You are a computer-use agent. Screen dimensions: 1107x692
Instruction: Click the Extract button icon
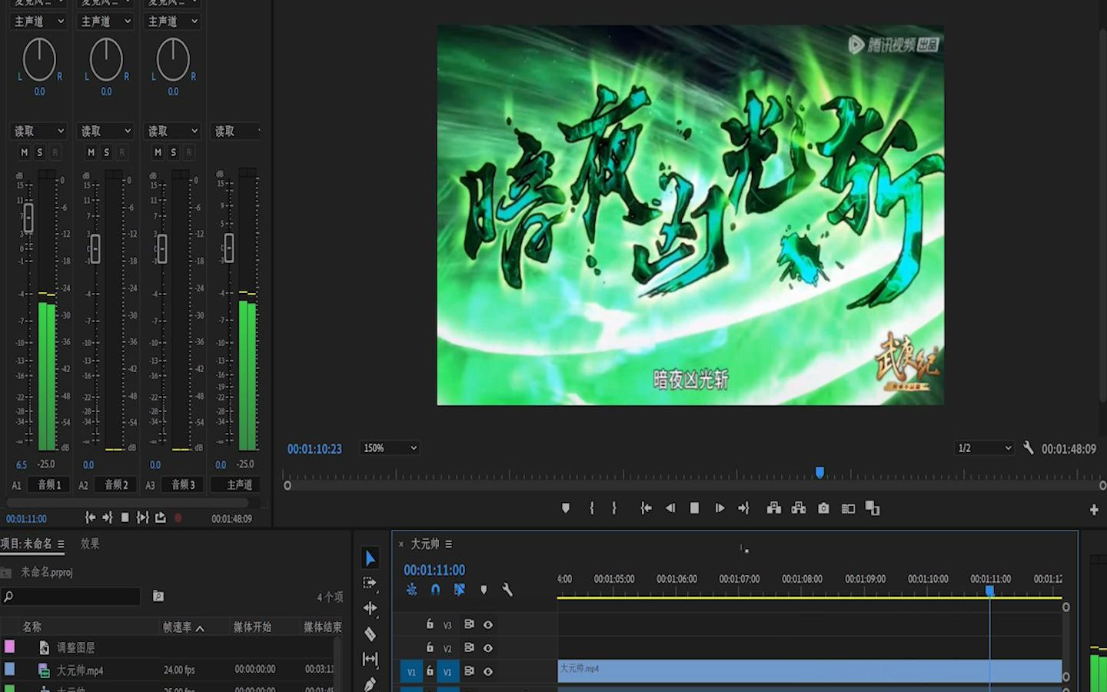pyautogui.click(x=799, y=508)
